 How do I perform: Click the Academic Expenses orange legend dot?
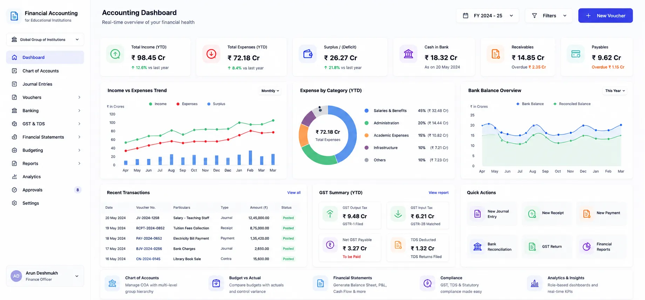tap(366, 135)
